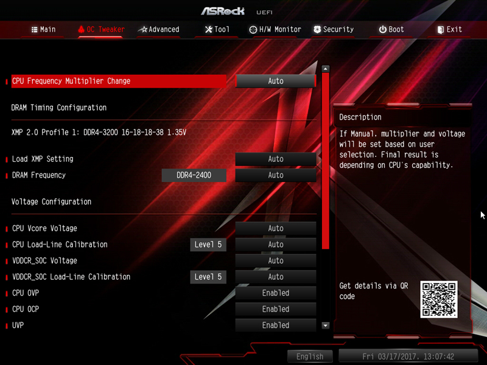The height and width of the screenshot is (365, 487).
Task: Click Get details via QR code text
Action: [x=374, y=291]
